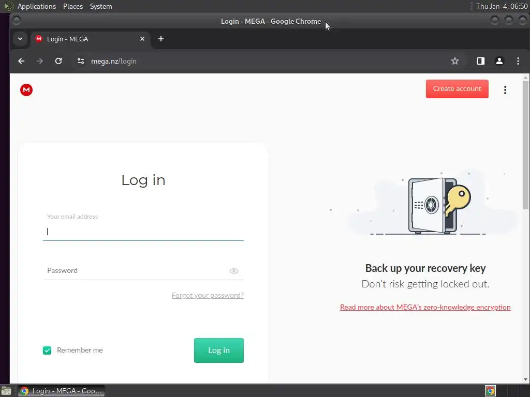Click the MEGA logo icon on the page
The height and width of the screenshot is (397, 530).
tap(26, 90)
